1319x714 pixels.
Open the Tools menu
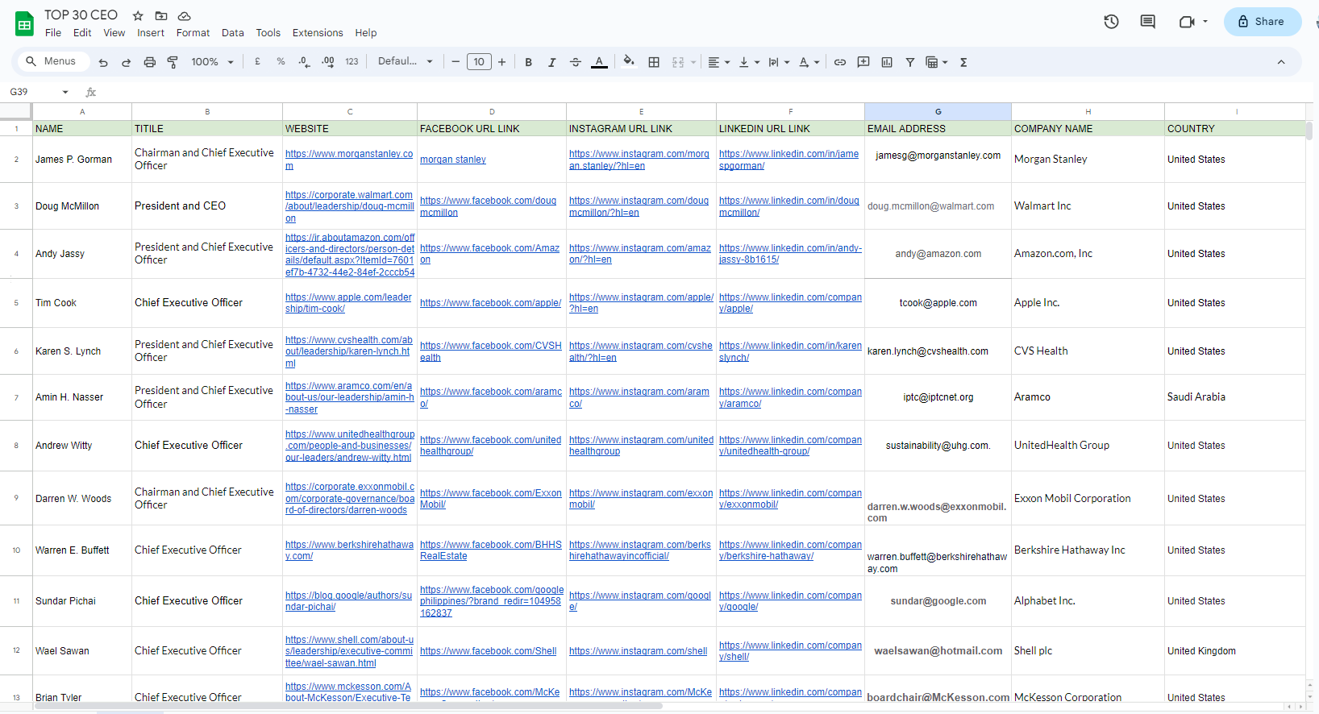[268, 33]
